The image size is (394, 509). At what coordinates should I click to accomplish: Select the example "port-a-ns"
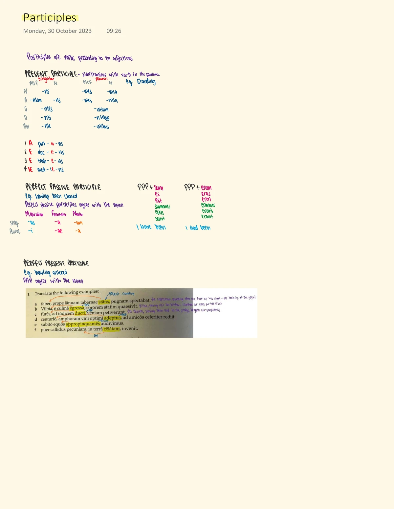[50, 144]
